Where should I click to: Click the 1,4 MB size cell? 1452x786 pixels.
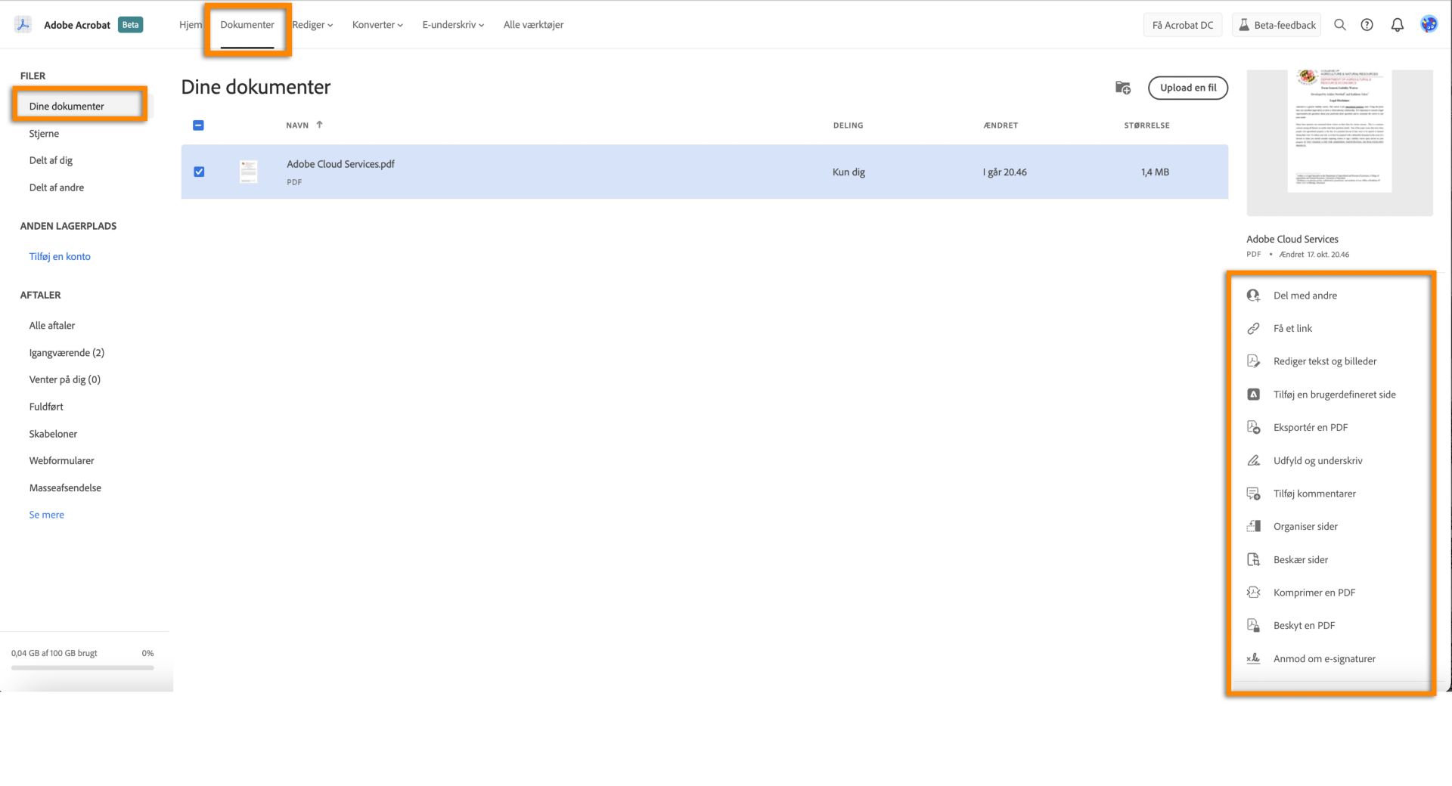tap(1155, 172)
